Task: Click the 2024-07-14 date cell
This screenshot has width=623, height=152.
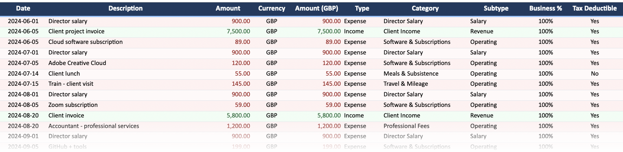Action: pos(23,74)
